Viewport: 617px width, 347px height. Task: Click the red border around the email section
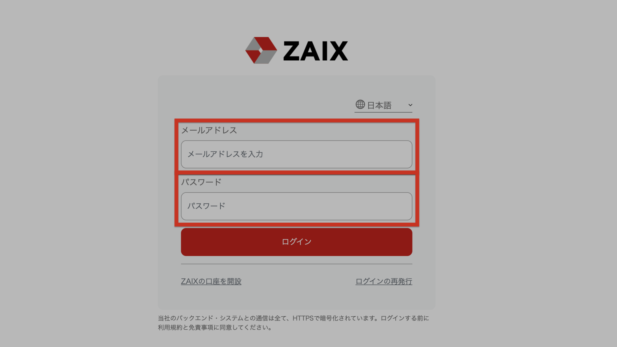[x=297, y=121]
